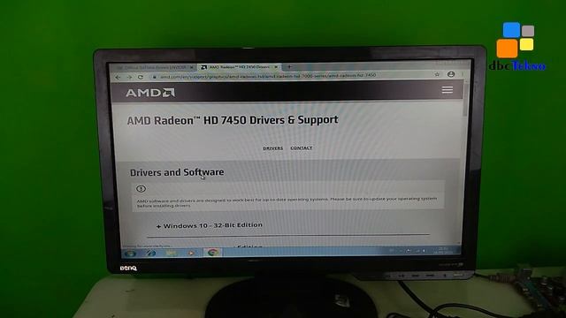Click the browser forward arrow
The width and height of the screenshot is (566, 318).
click(x=129, y=77)
